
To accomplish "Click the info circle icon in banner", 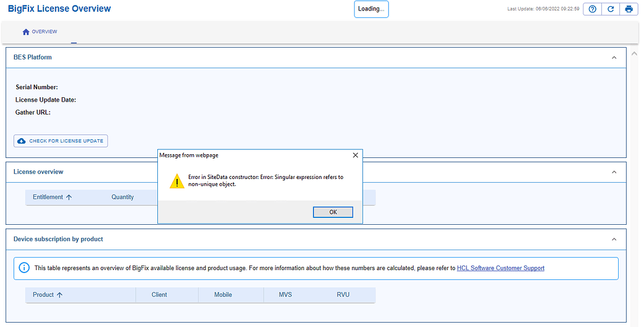I will (x=24, y=268).
